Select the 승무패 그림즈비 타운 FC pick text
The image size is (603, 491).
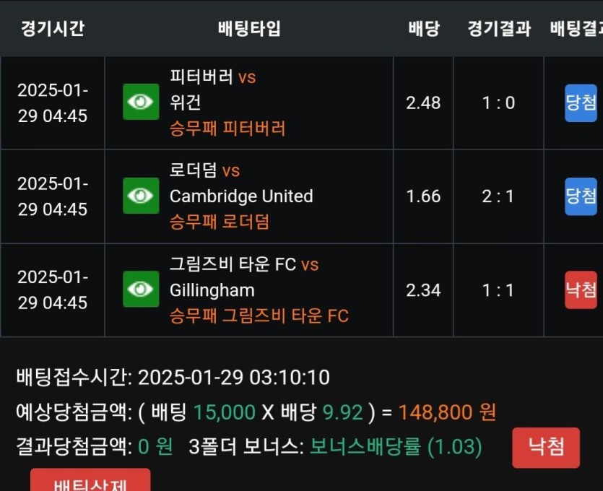coord(259,316)
